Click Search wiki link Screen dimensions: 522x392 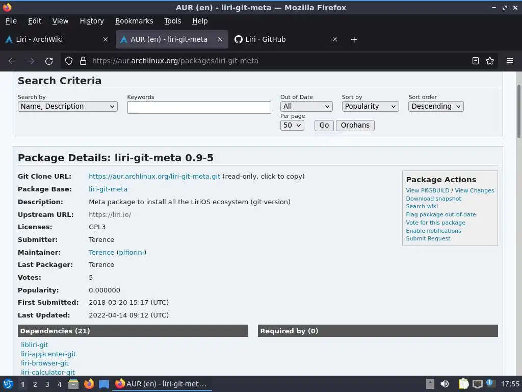click(422, 206)
